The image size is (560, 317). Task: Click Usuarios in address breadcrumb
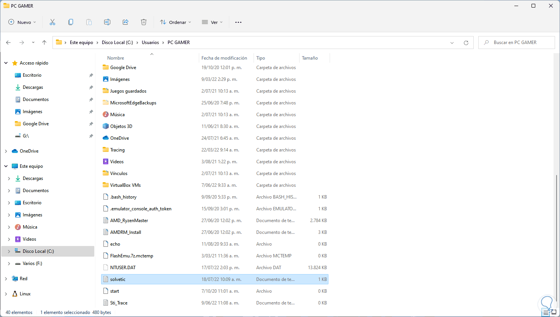pos(150,43)
